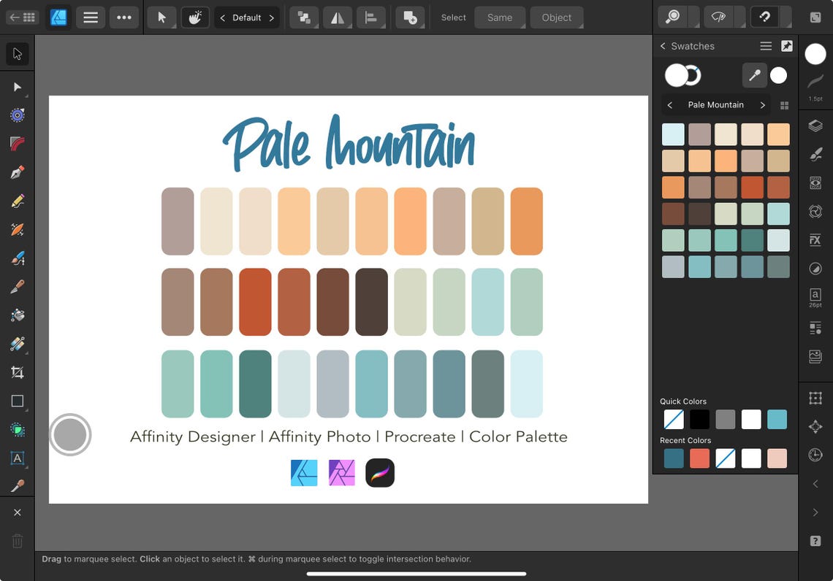833x581 pixels.
Task: Open the hamburger document menu
Action: tap(91, 17)
